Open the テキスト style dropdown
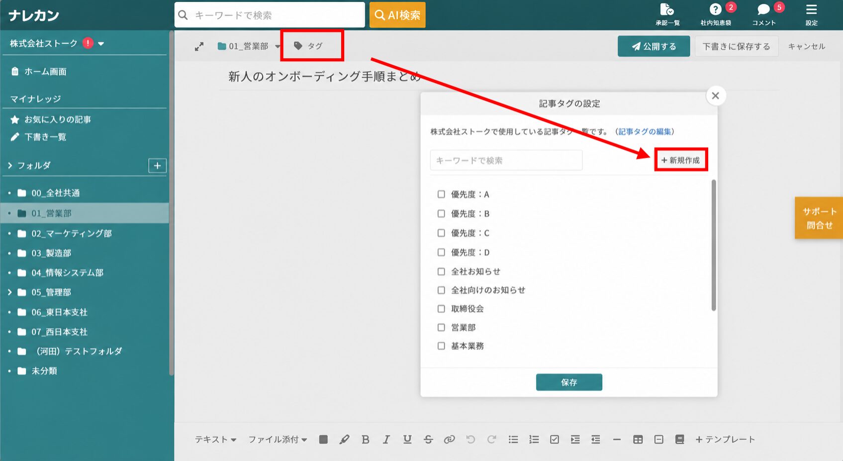This screenshot has width=843, height=461. (215, 439)
